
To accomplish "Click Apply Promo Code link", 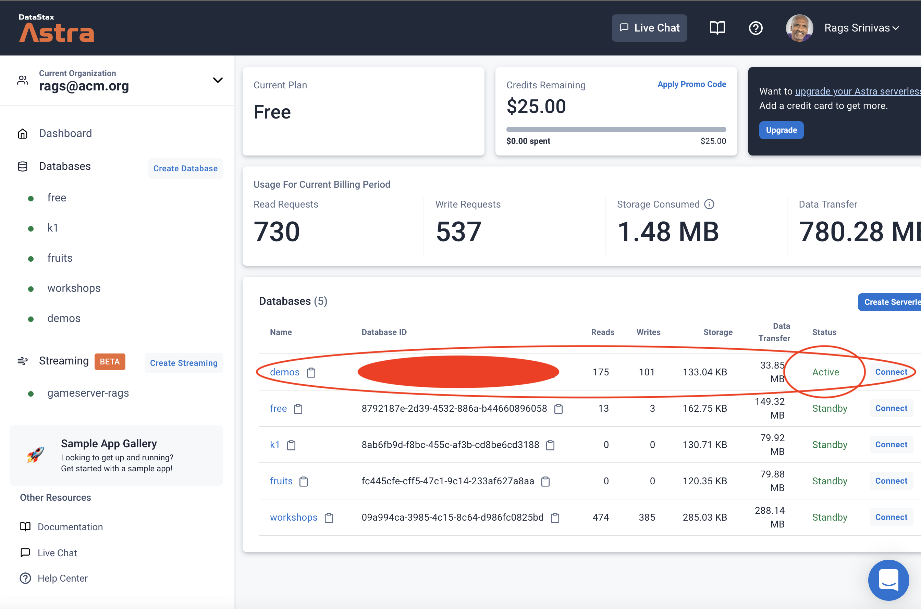I will pos(691,84).
